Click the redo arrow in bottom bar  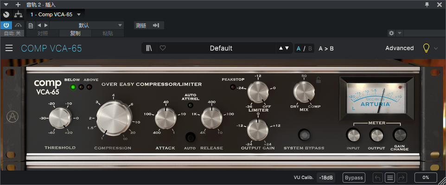point(402,178)
